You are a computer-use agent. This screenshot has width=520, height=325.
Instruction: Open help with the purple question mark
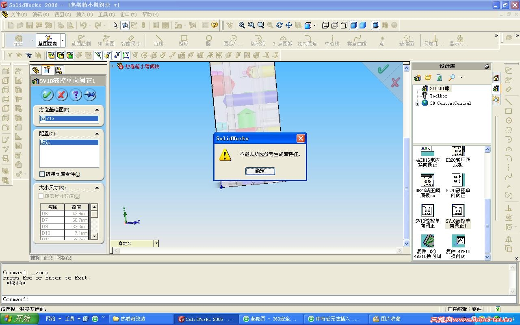point(76,95)
